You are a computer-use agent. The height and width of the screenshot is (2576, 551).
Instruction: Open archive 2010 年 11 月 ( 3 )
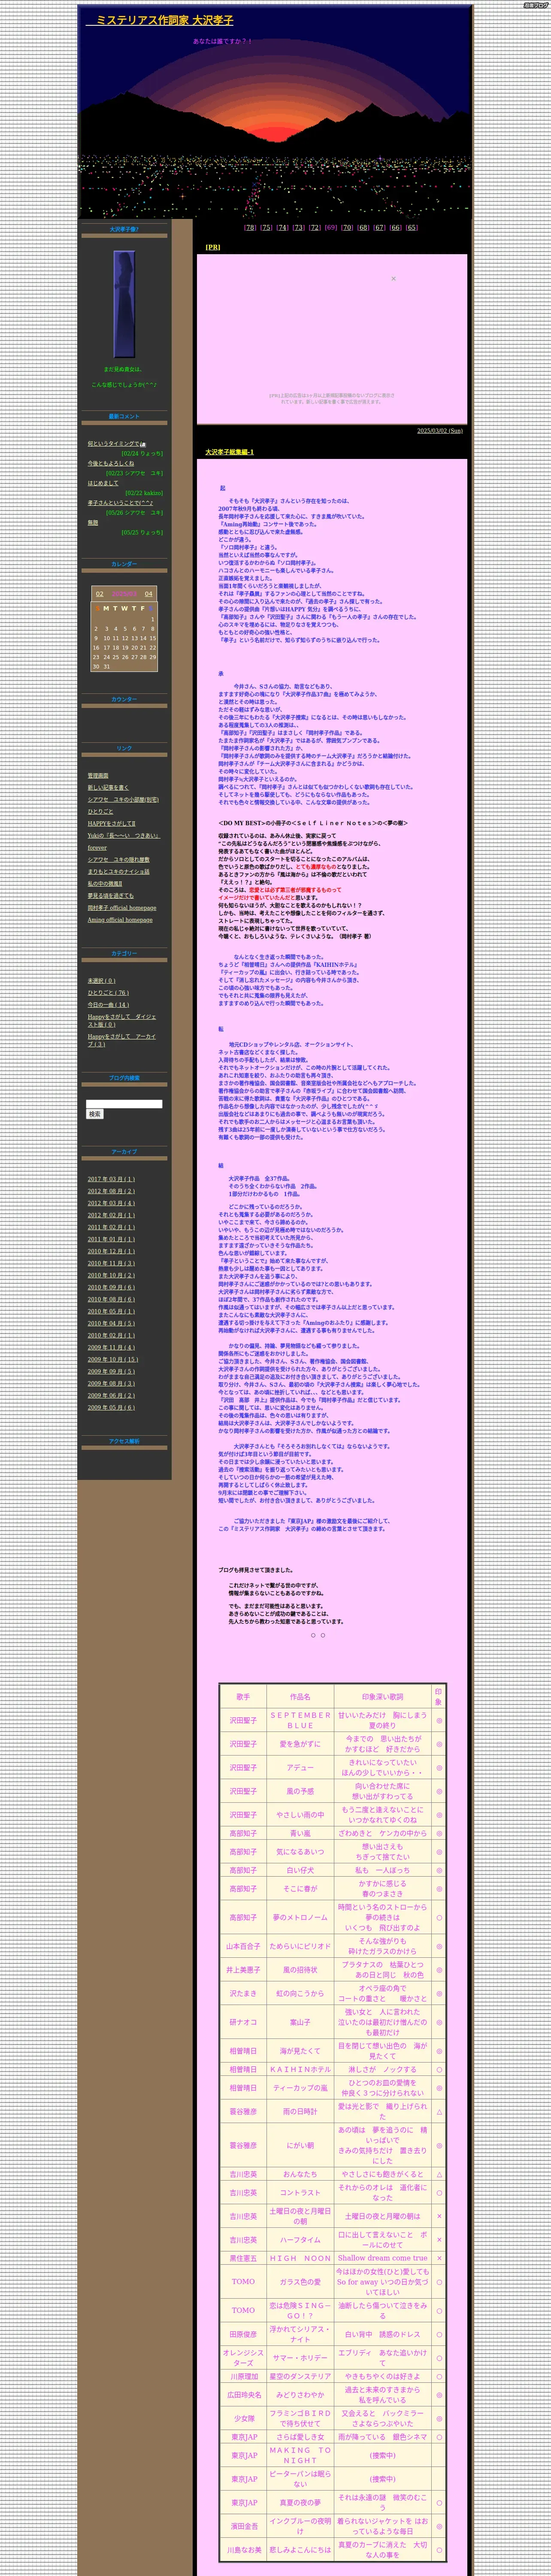point(111,1263)
